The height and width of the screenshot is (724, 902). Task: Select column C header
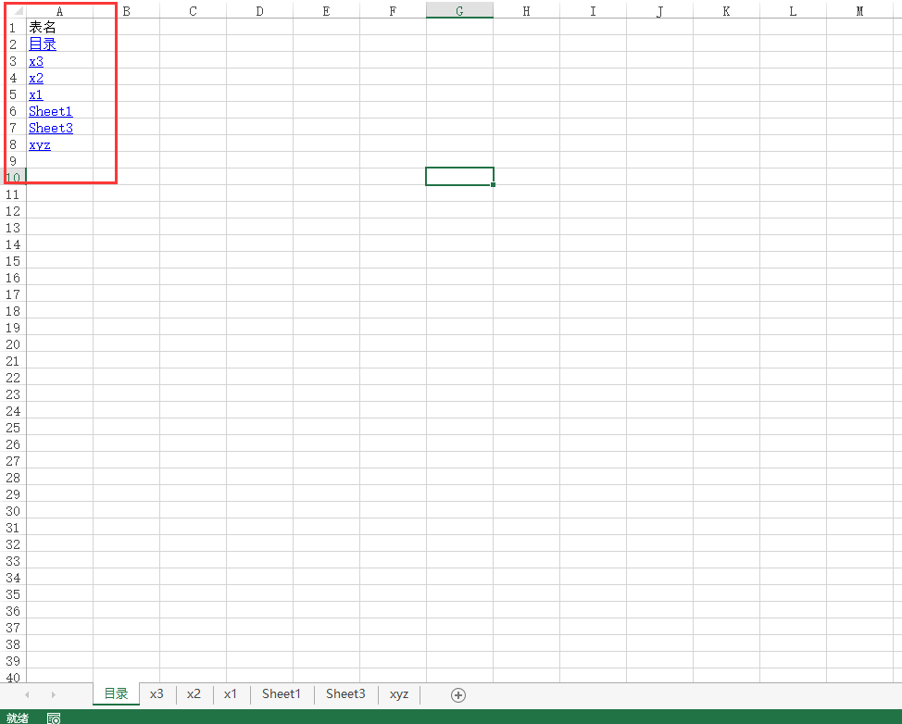pyautogui.click(x=194, y=11)
